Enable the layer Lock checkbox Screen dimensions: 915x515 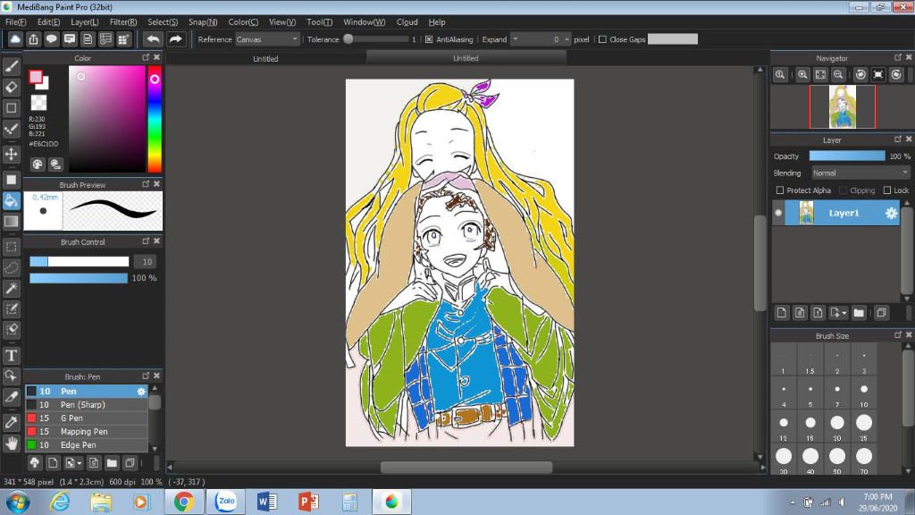click(x=887, y=190)
